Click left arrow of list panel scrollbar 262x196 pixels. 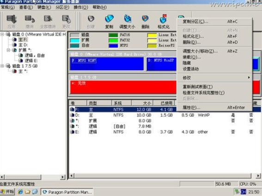pos(72,176)
